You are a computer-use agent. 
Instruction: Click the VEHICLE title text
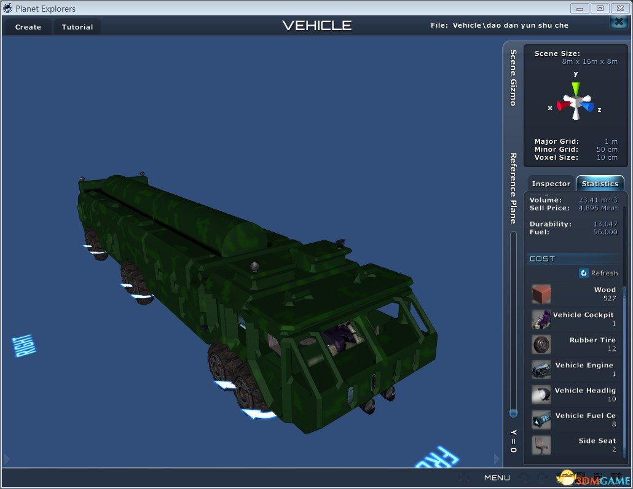tap(317, 25)
